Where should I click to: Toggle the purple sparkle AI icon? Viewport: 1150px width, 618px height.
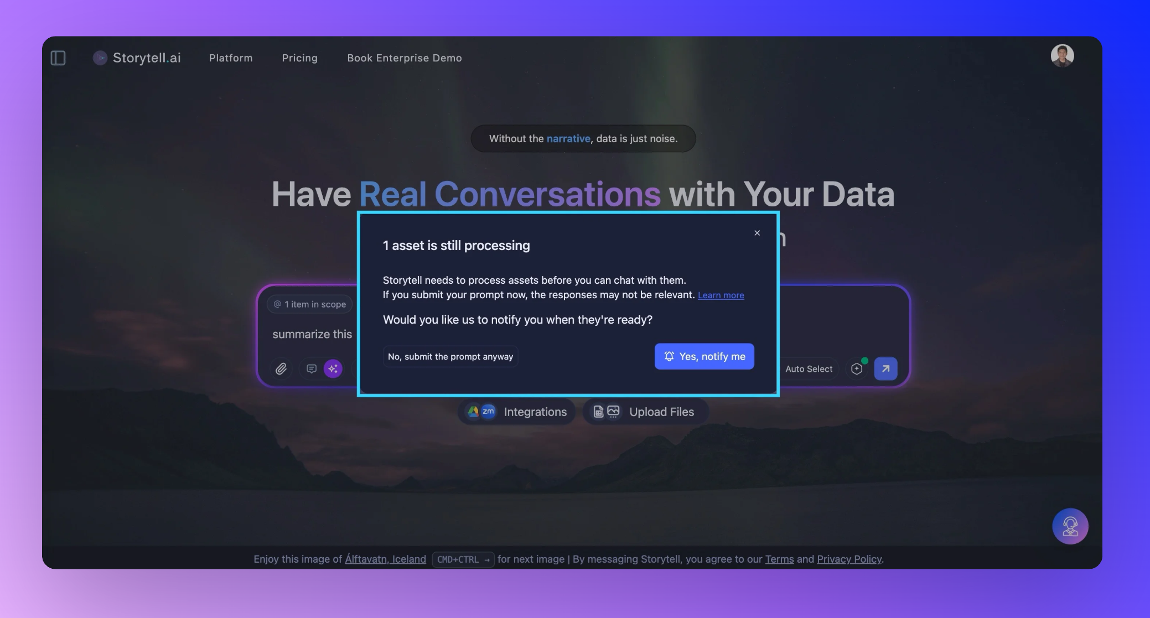click(333, 369)
